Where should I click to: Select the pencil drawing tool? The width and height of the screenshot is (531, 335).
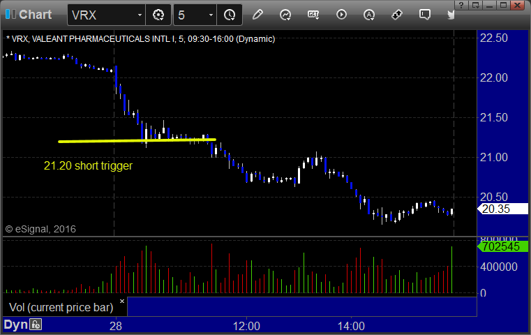pos(257,15)
